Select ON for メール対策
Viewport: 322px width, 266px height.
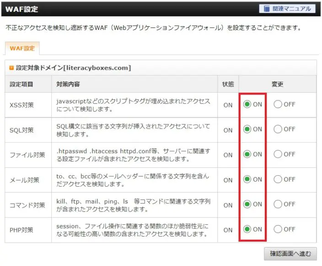(247, 179)
